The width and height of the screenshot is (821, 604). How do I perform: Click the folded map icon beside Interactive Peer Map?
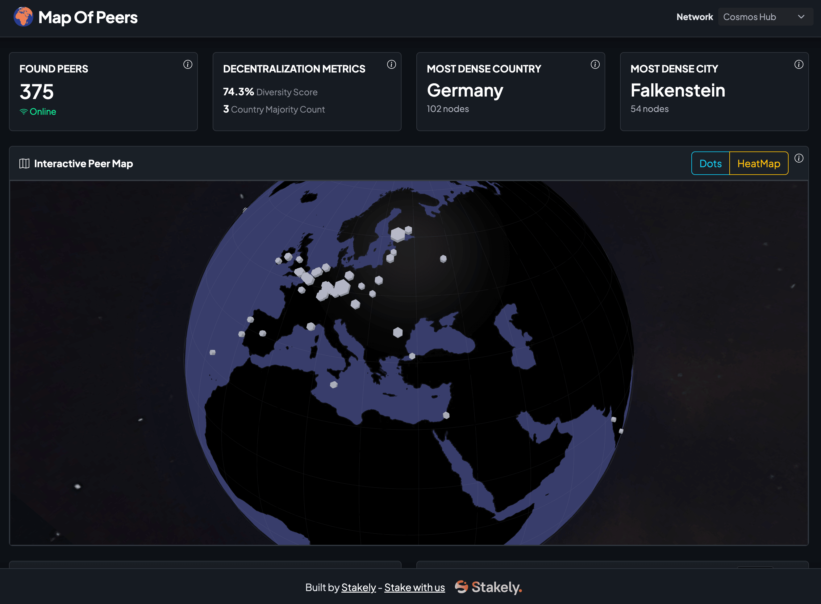click(24, 163)
